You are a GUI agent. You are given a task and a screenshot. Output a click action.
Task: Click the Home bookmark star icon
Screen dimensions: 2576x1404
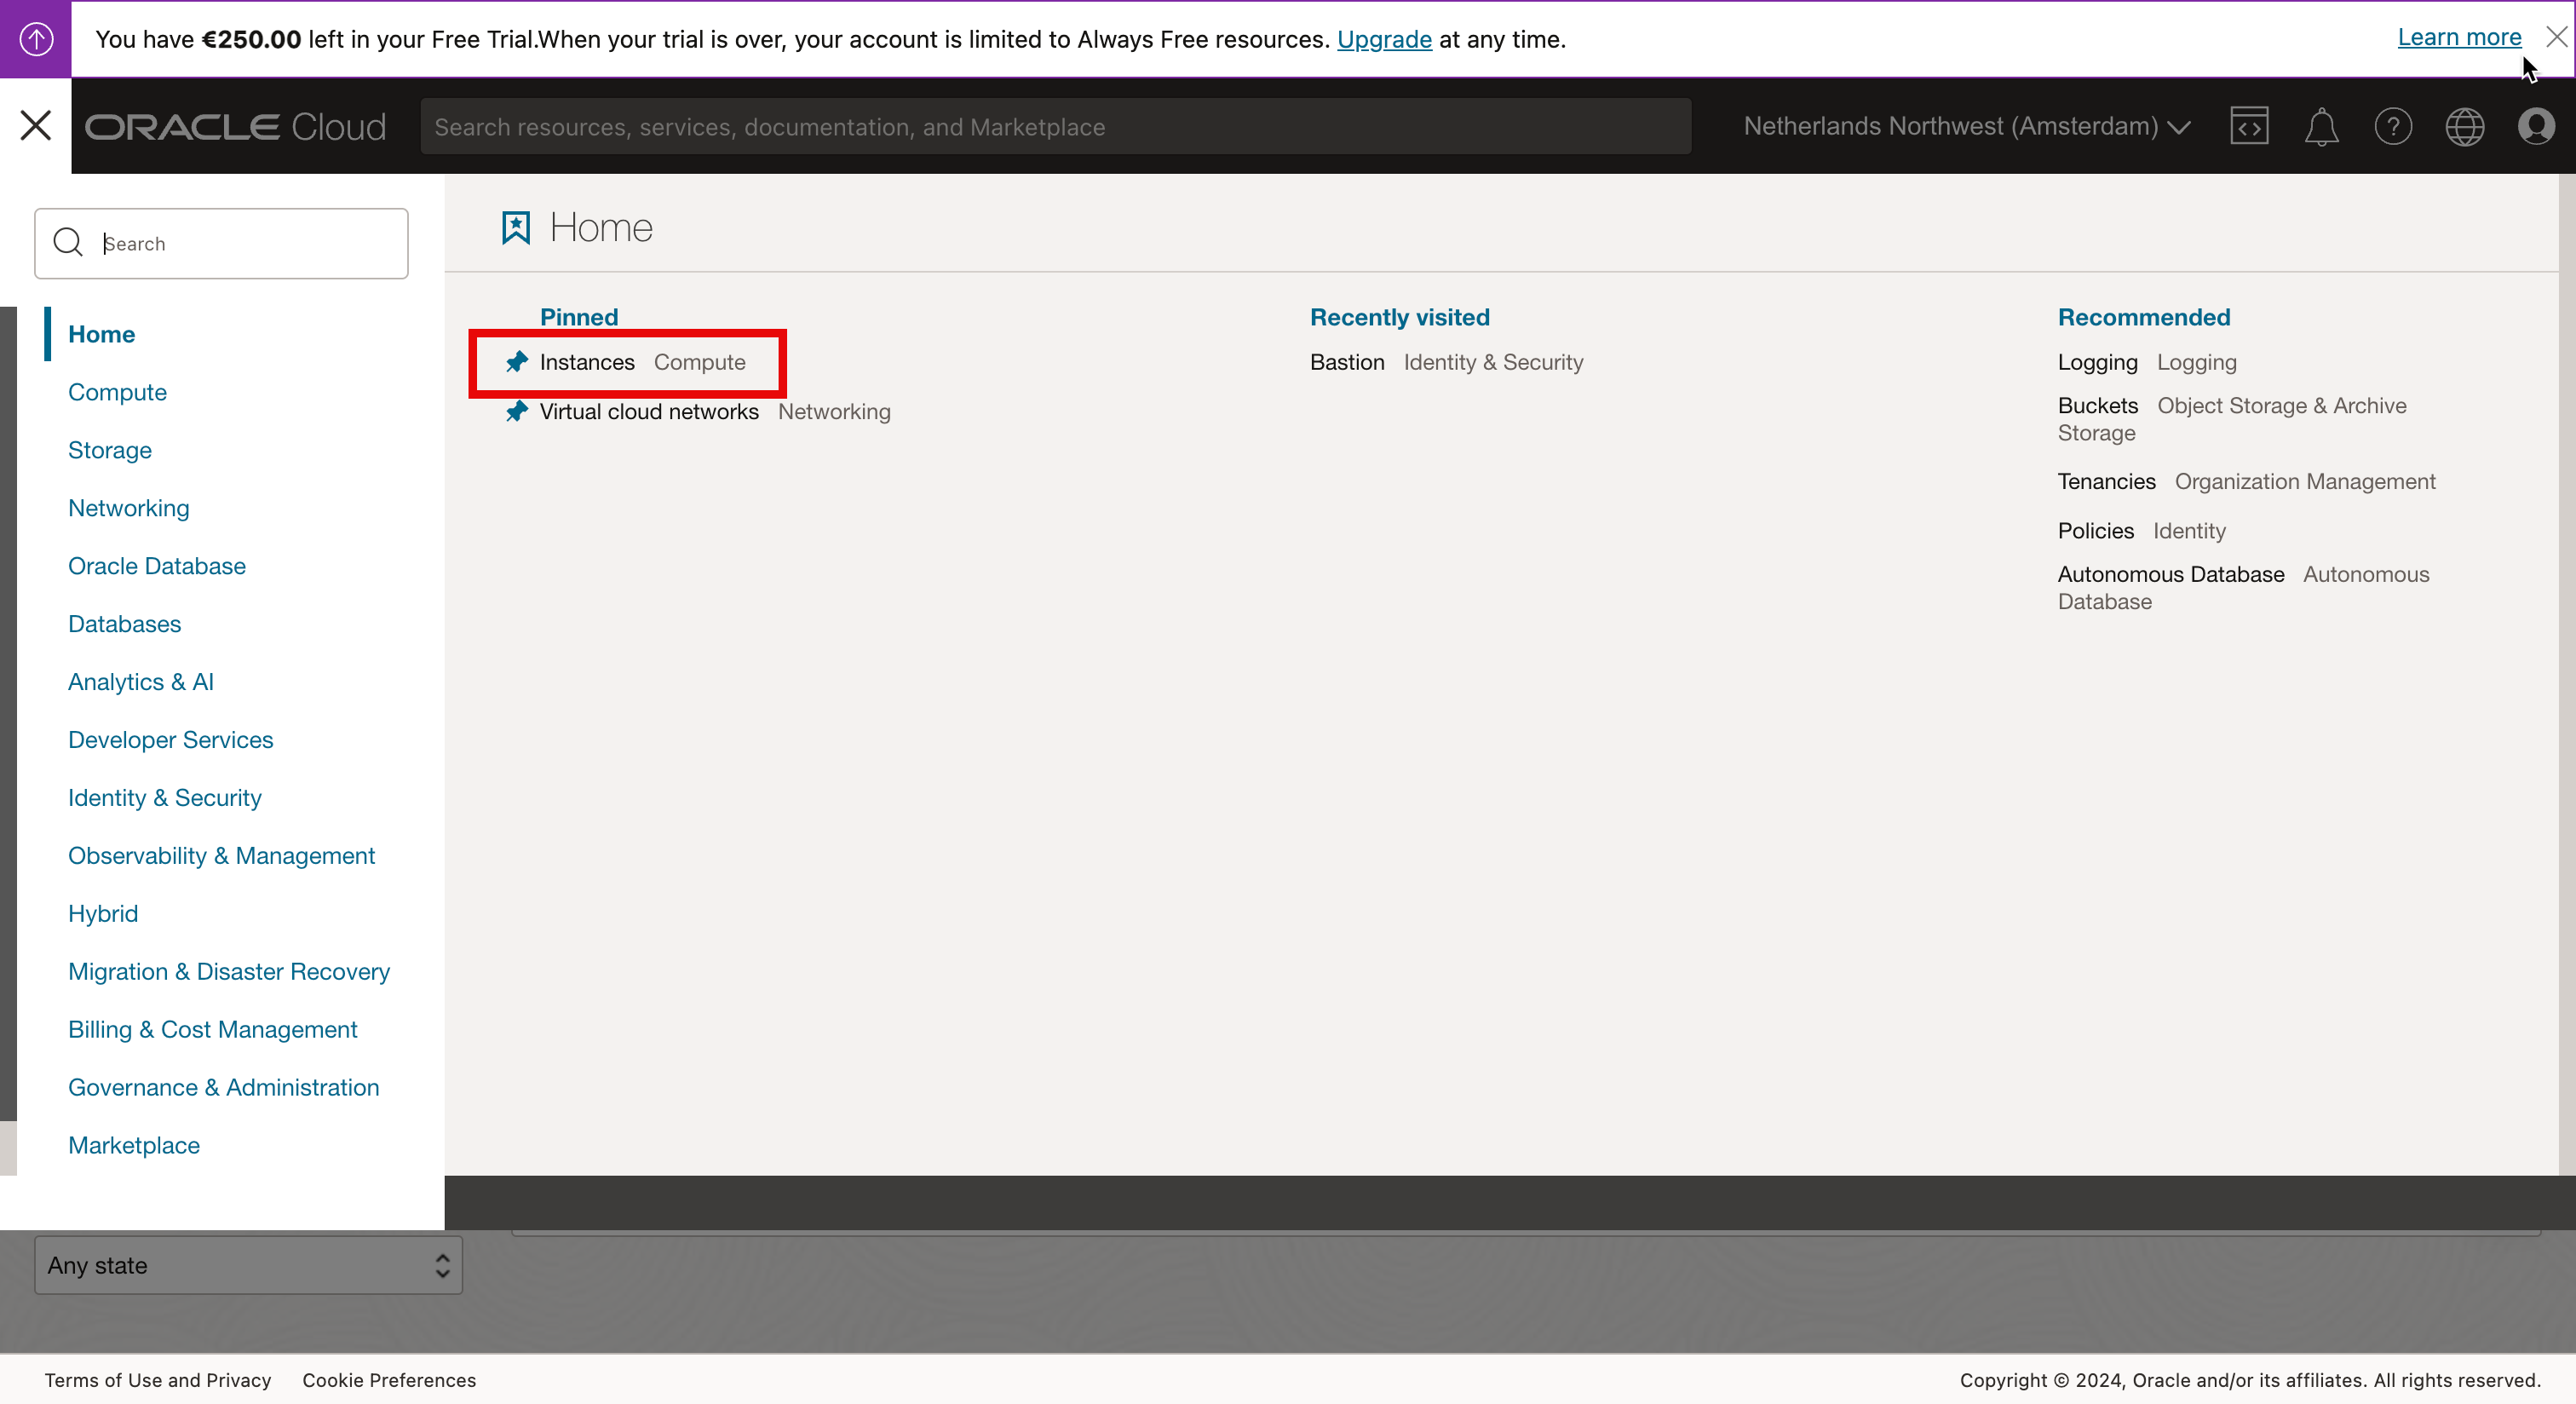coord(516,228)
